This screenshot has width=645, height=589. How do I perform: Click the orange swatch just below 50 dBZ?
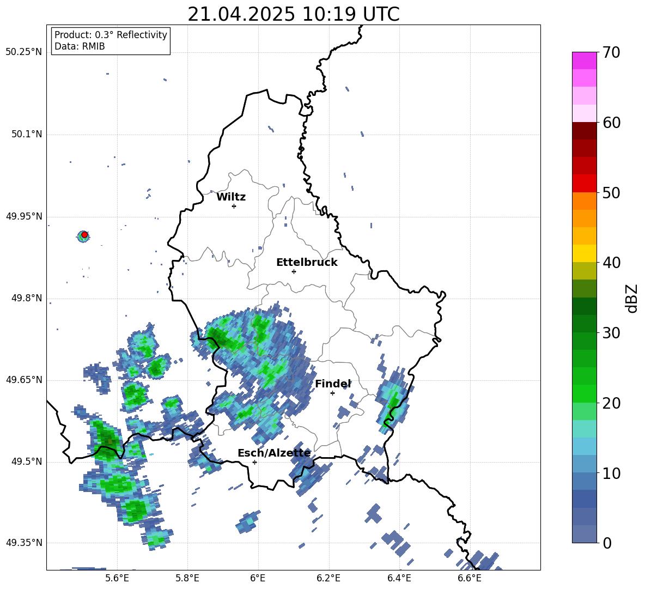coord(584,201)
